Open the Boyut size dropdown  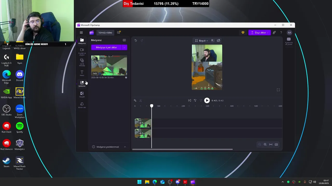pyautogui.click(x=202, y=41)
